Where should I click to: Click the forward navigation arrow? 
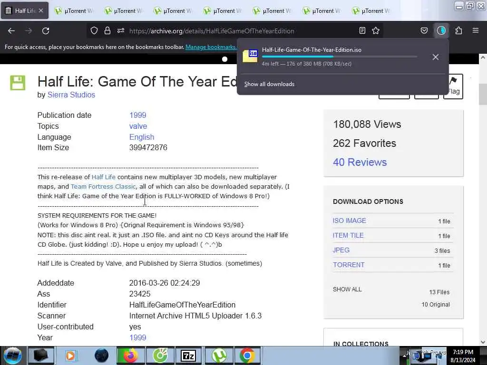[x=29, y=31]
